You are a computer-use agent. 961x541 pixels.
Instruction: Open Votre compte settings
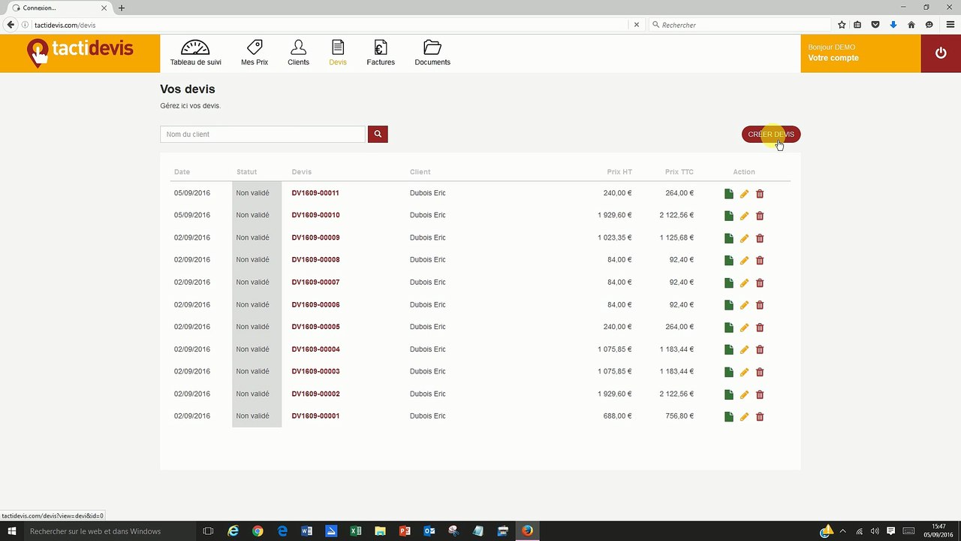pyautogui.click(x=833, y=58)
